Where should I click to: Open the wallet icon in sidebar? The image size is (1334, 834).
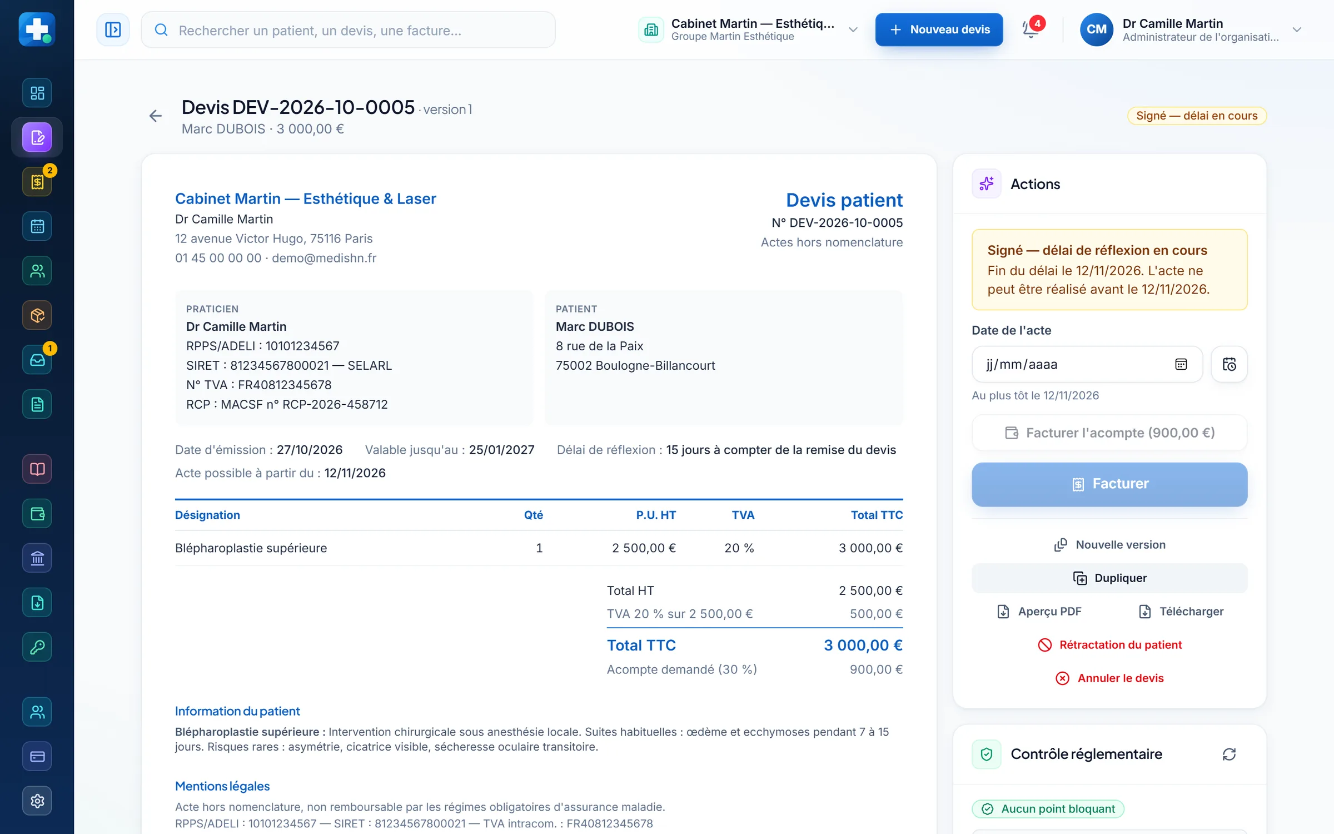[37, 514]
